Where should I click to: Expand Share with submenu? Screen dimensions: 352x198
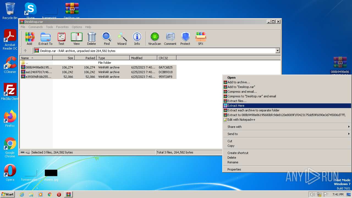pos(287,127)
